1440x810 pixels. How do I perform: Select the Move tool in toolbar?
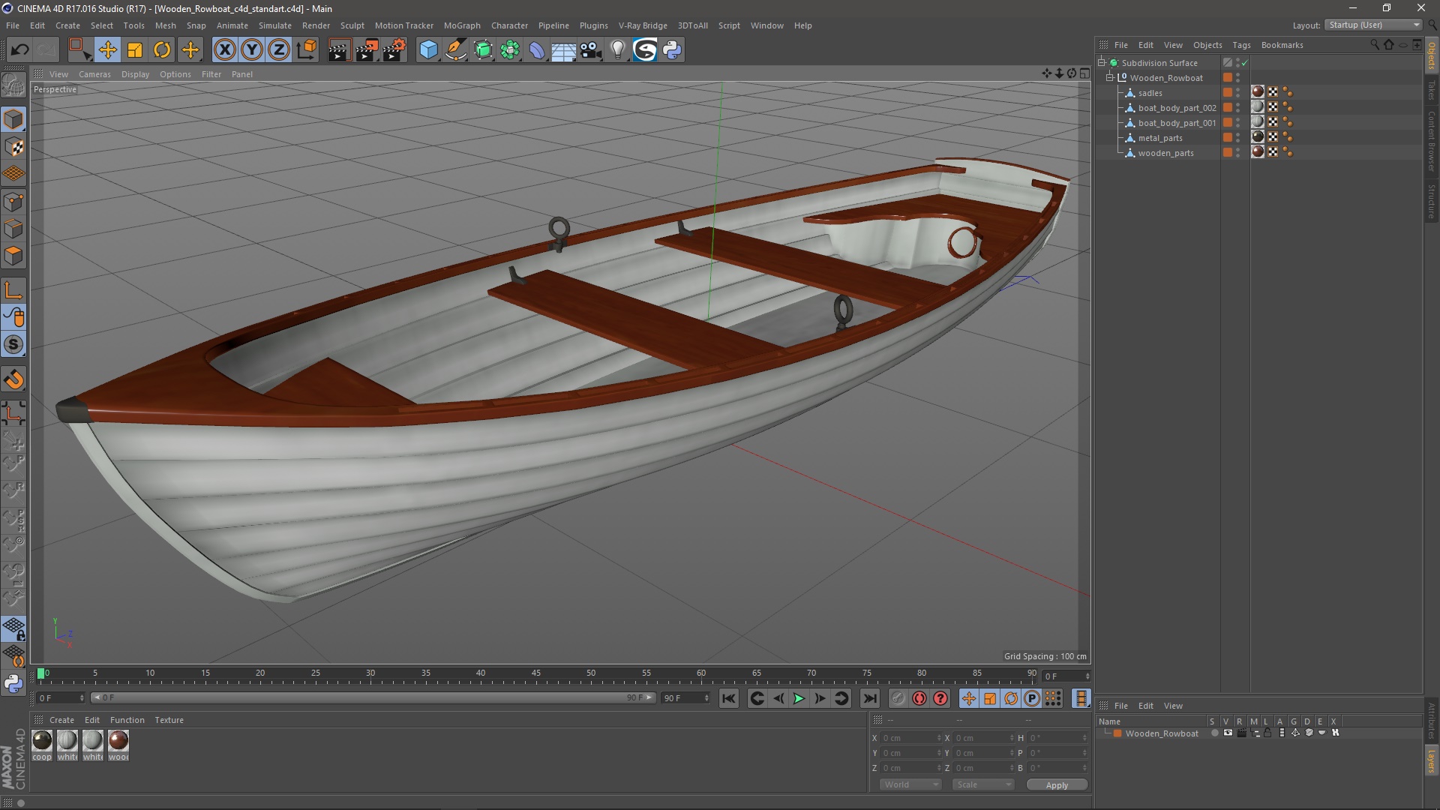(x=107, y=50)
